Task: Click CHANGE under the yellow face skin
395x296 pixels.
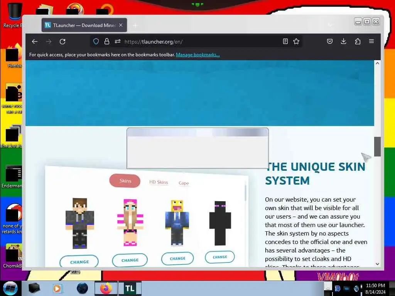Action: (177, 259)
